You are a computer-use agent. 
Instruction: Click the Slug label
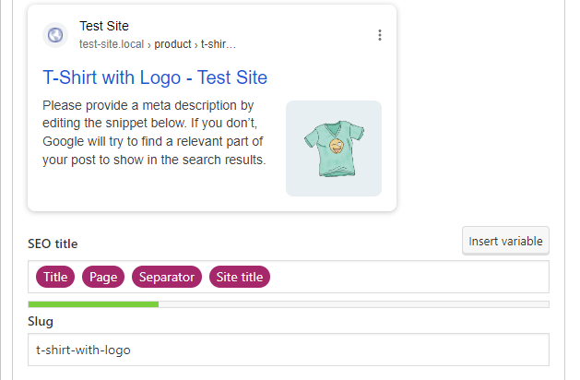point(41,321)
